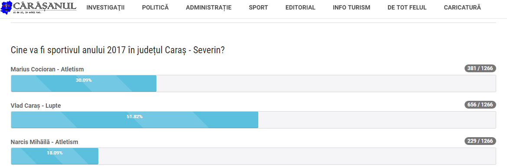Select Narcis Mihăilă - Atletism option label
This screenshot has width=507, height=167.
click(45, 142)
